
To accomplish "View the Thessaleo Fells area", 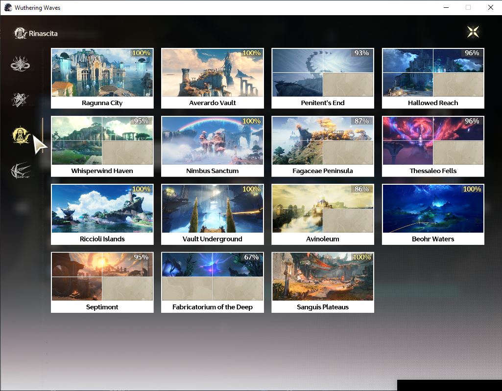I will tap(433, 146).
